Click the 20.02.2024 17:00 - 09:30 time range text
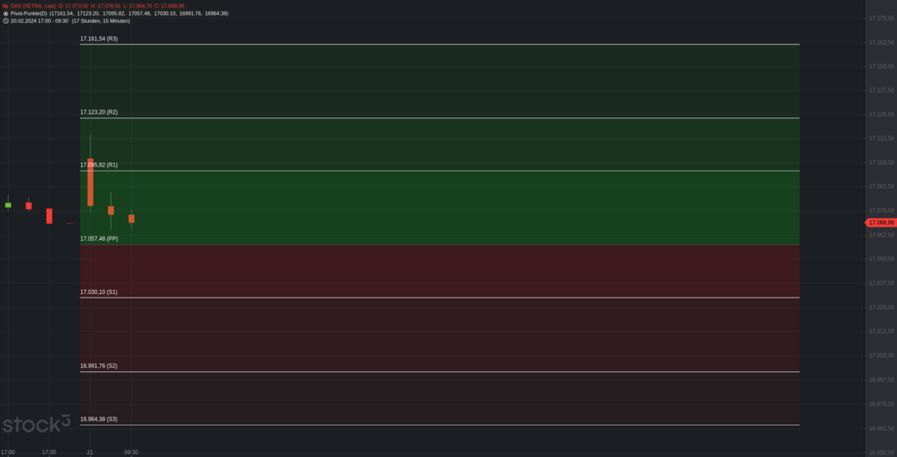Viewport: 897px width, 457px height. pyautogui.click(x=39, y=21)
